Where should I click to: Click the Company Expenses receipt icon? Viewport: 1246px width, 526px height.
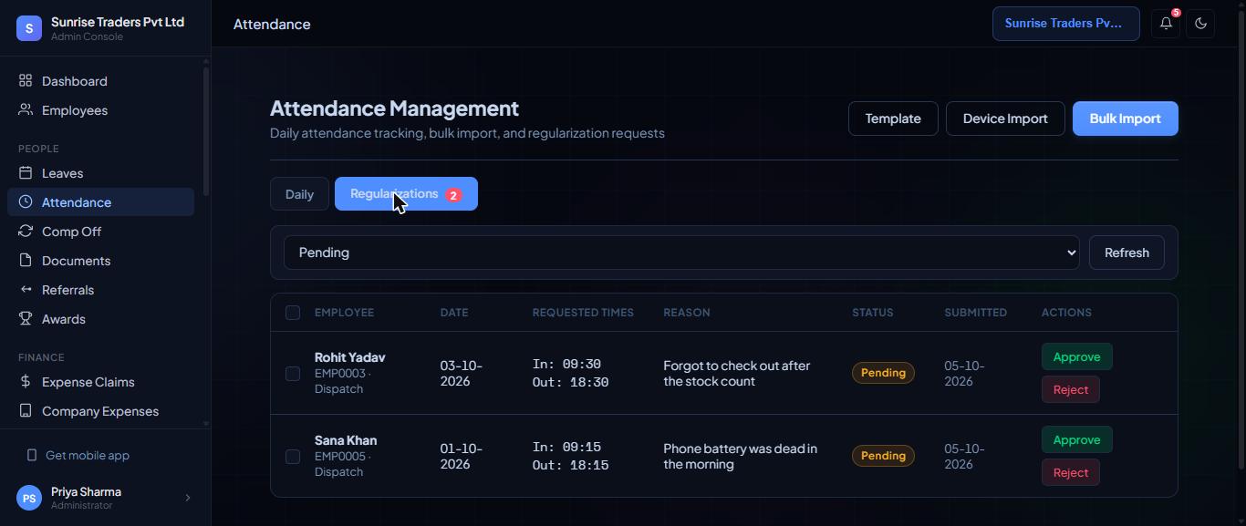coord(26,411)
